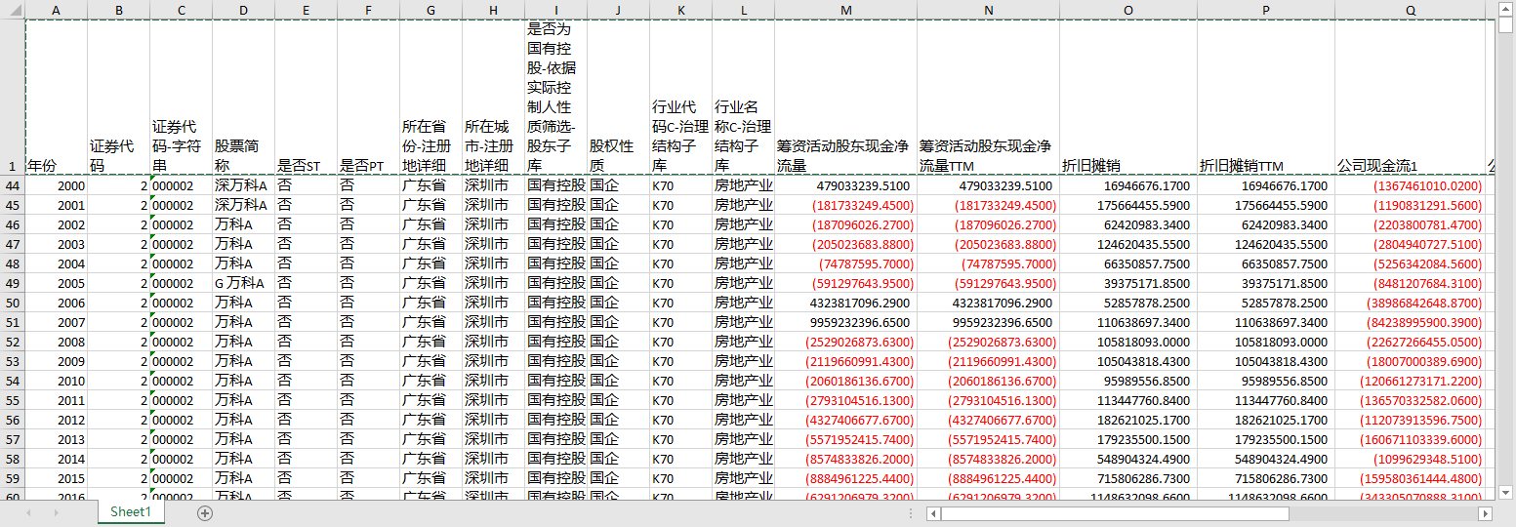Viewport: 1516px width, 527px height.
Task: Click 广东省 cell in year 2003 row
Action: [430, 244]
